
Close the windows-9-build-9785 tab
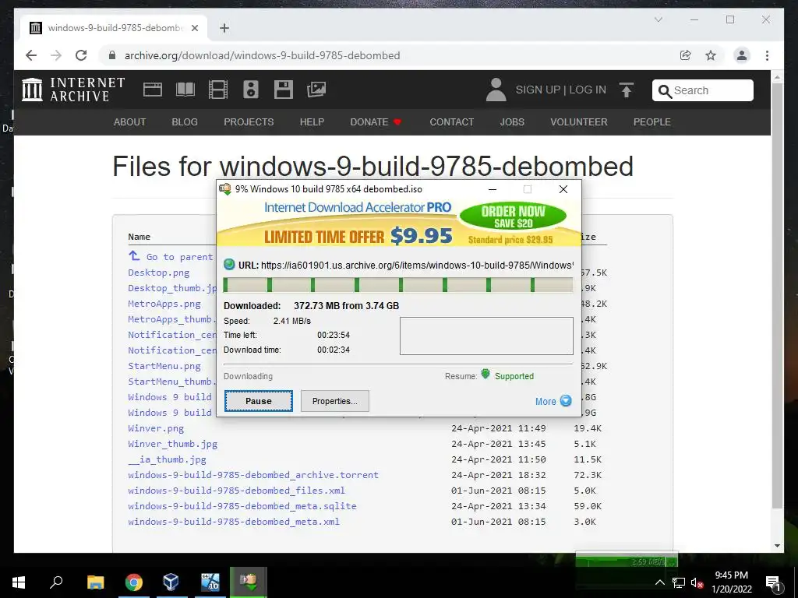point(194,28)
